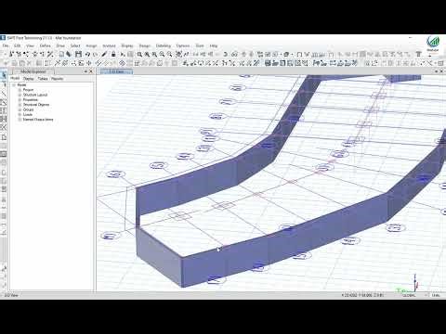The width and height of the screenshot is (446, 334).
Task: Open the Display menu
Action: 127,45
